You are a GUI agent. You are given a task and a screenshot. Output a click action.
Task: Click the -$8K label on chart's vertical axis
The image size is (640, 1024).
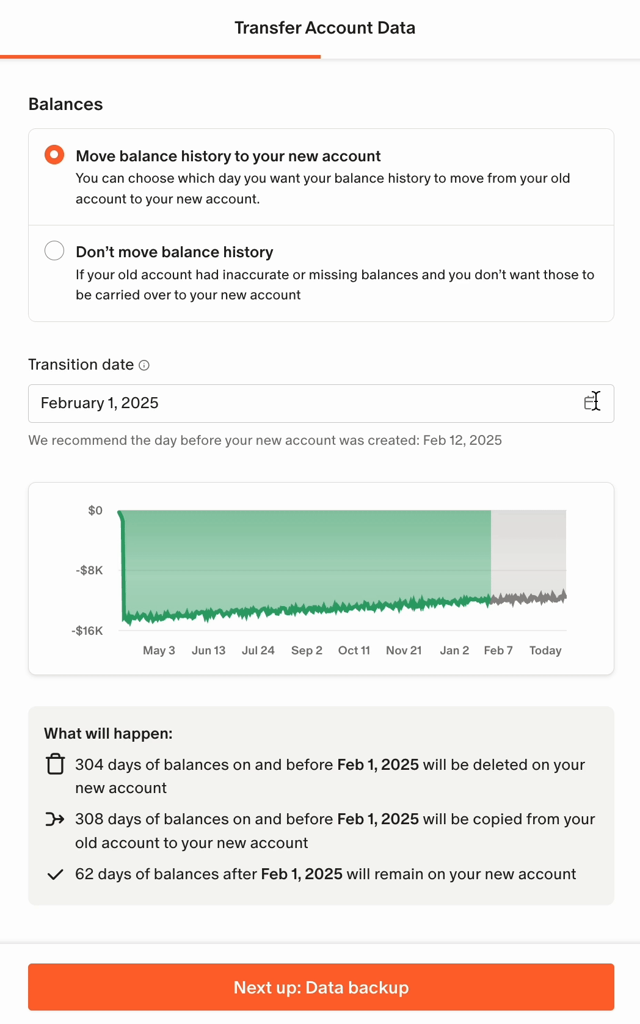pyautogui.click(x=90, y=571)
